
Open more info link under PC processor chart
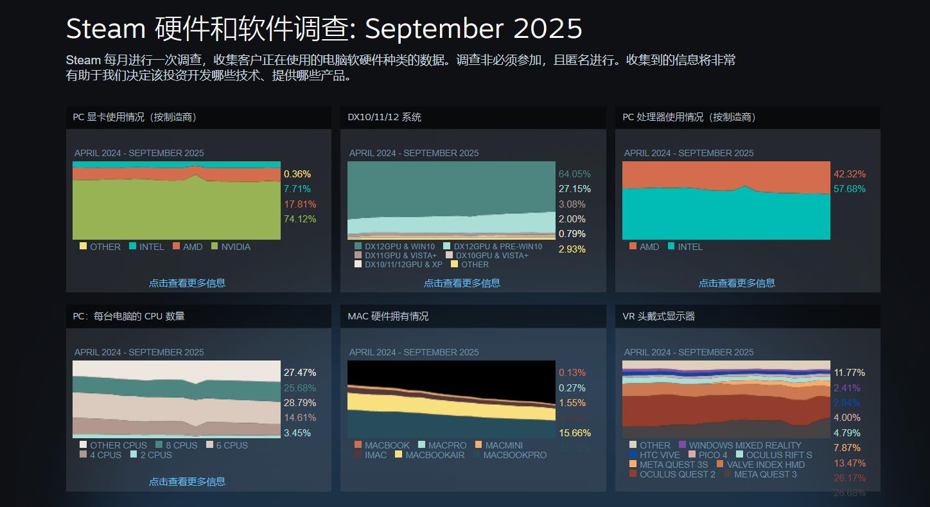tap(737, 283)
